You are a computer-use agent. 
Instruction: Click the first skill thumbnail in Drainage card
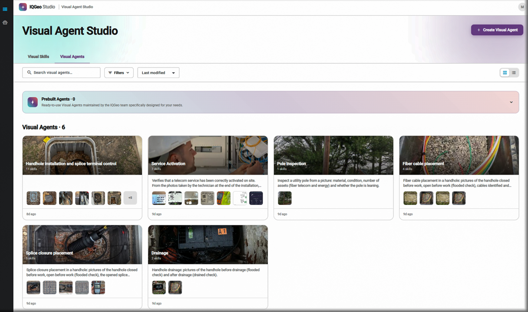pyautogui.click(x=159, y=287)
